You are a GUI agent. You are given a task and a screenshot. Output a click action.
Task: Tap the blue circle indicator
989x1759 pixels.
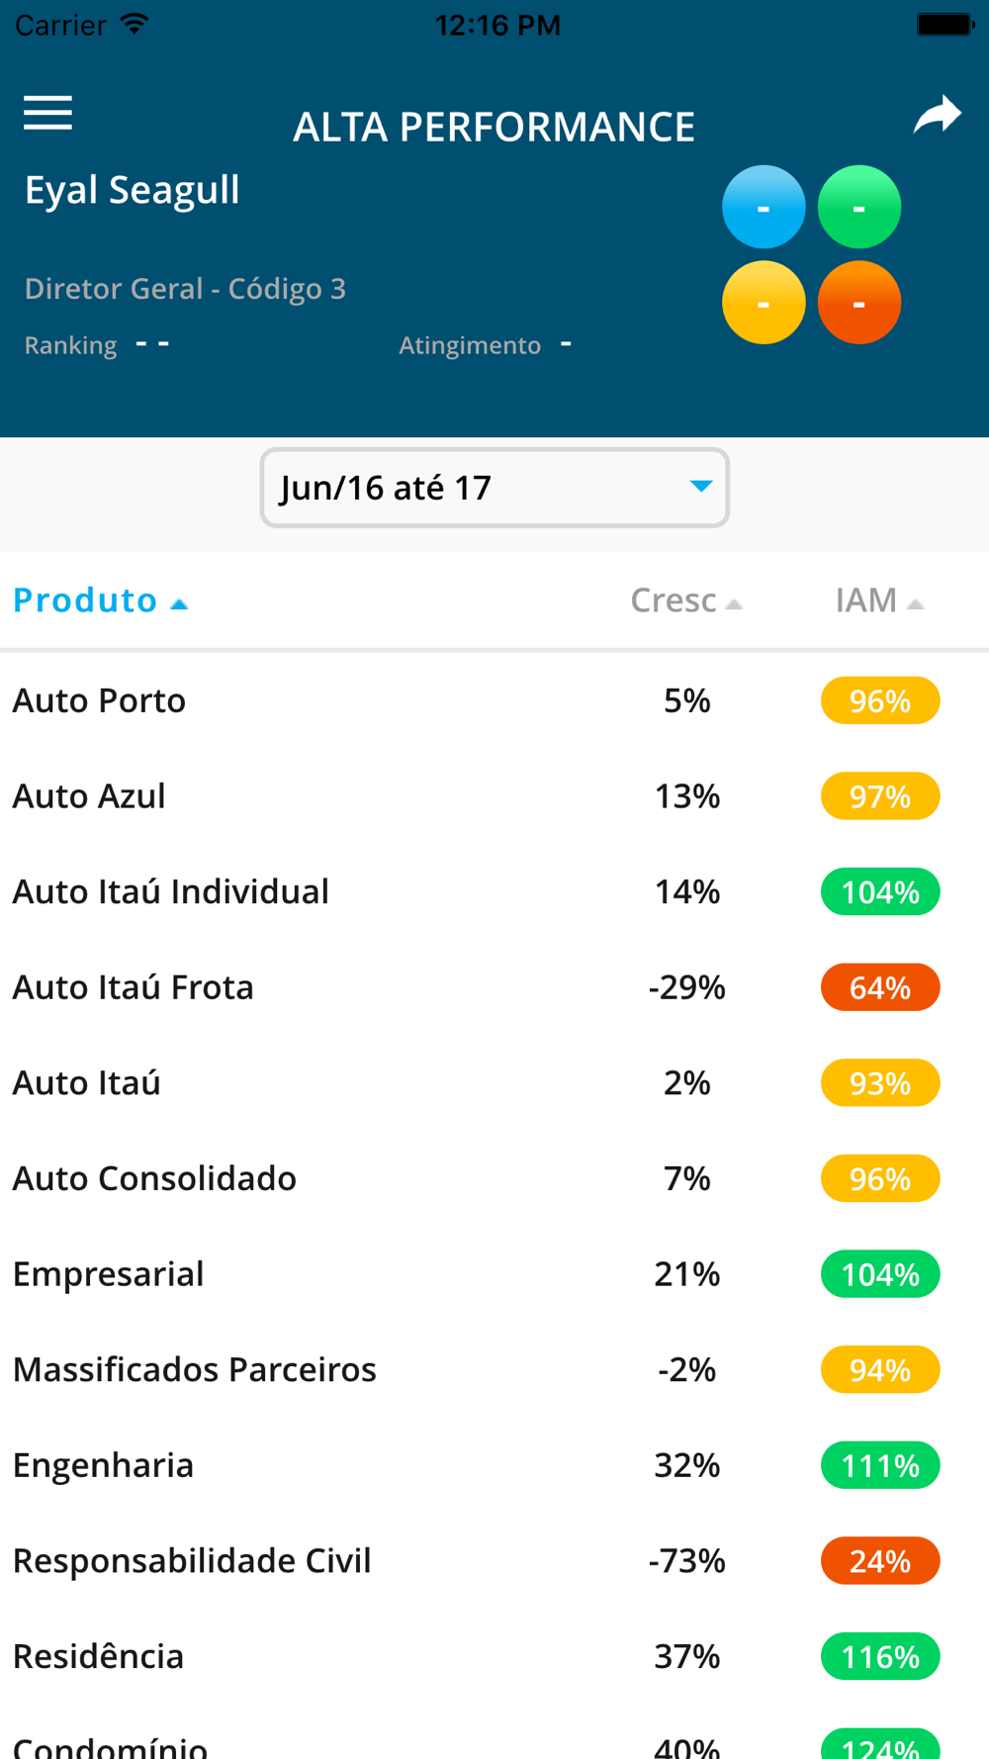(764, 207)
